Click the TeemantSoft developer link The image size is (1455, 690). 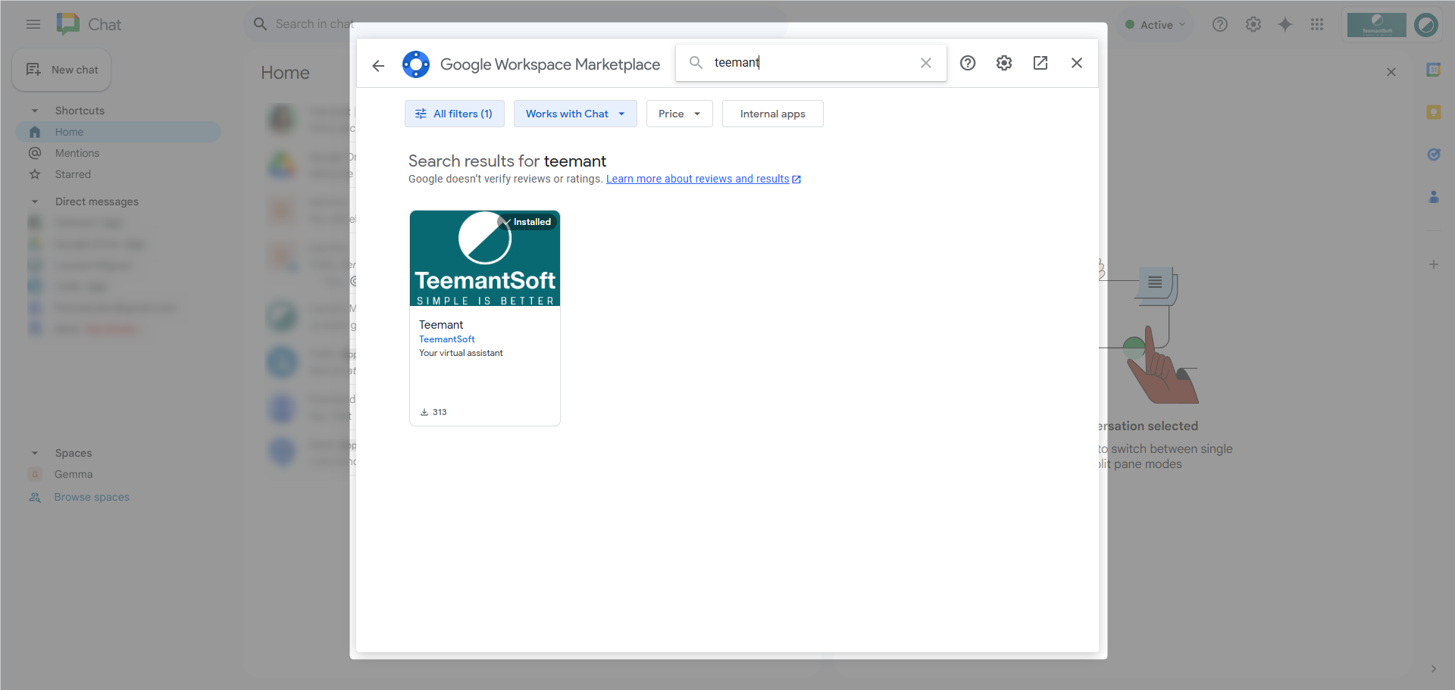point(447,339)
